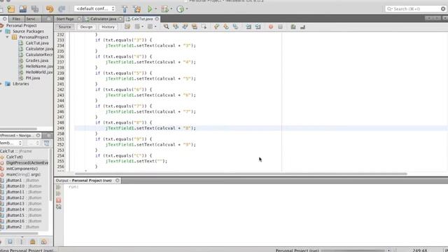The width and height of the screenshot is (448, 252).
Task: Click Find Next Occurrence icon
Action: [x=185, y=27]
